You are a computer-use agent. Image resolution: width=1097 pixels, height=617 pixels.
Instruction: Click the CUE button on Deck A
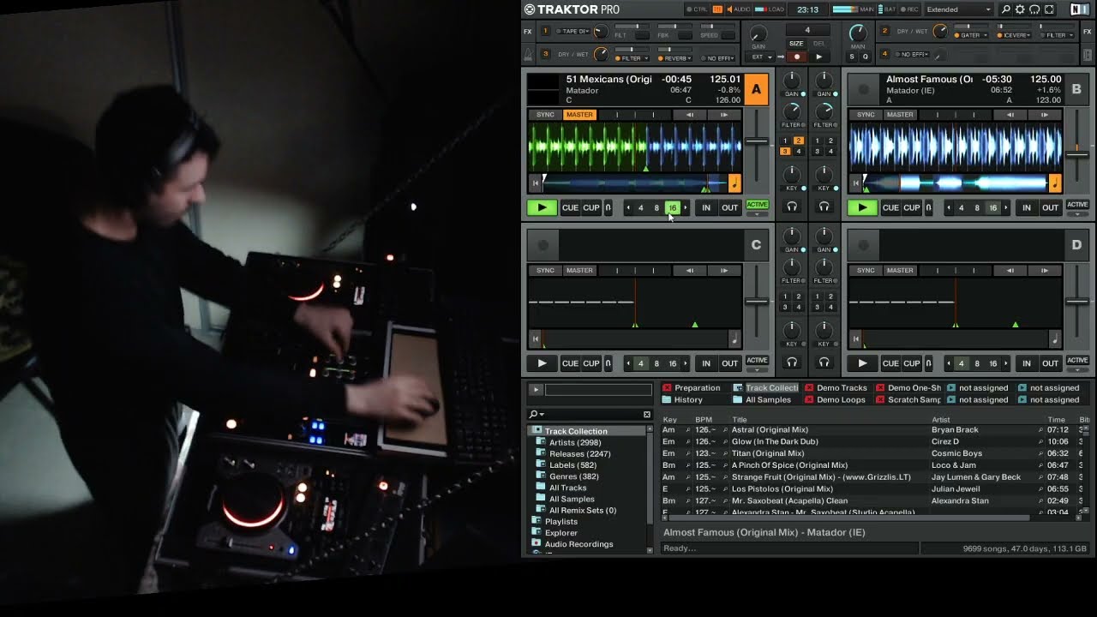pyautogui.click(x=570, y=207)
